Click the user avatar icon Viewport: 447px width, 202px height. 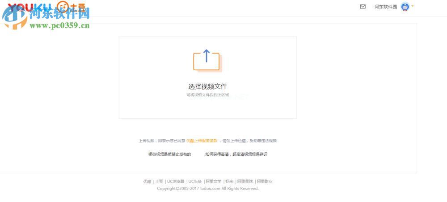(405, 7)
